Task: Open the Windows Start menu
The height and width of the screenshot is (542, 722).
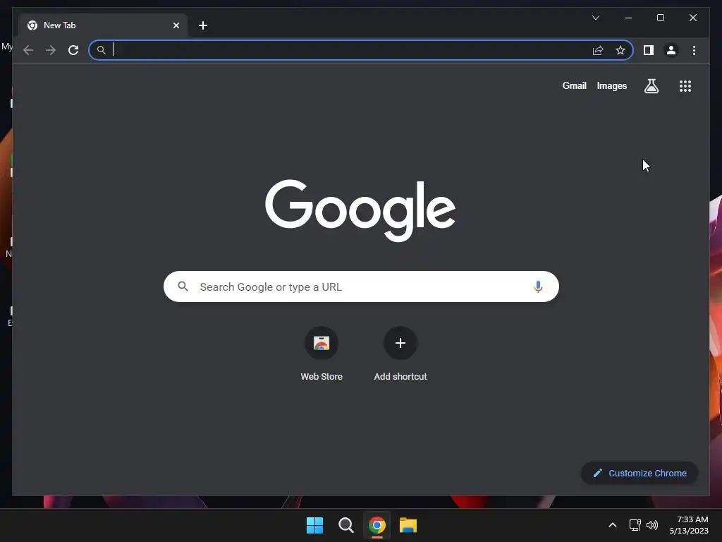Action: coord(315,525)
